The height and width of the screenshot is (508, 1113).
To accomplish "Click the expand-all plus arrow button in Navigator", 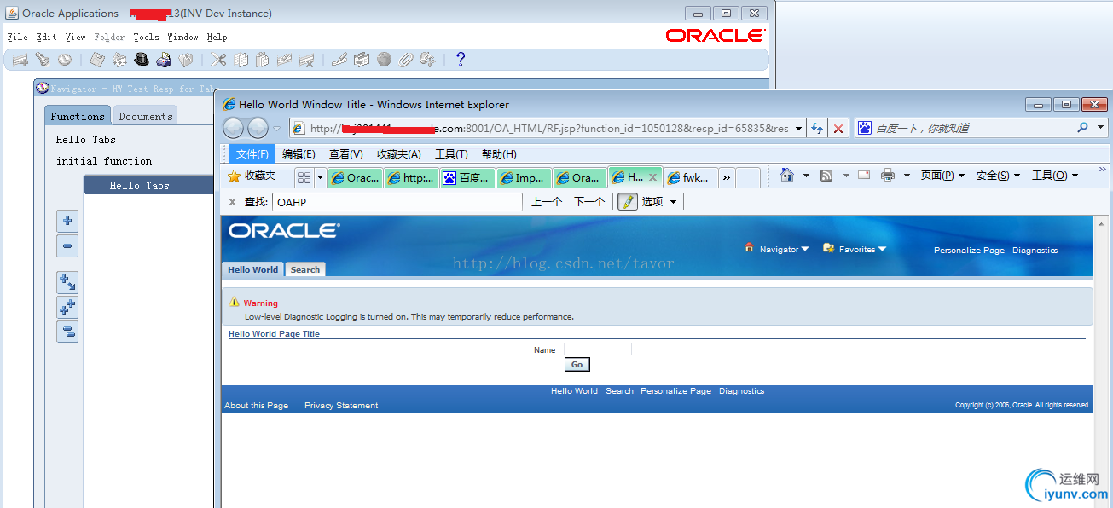I will 67,282.
